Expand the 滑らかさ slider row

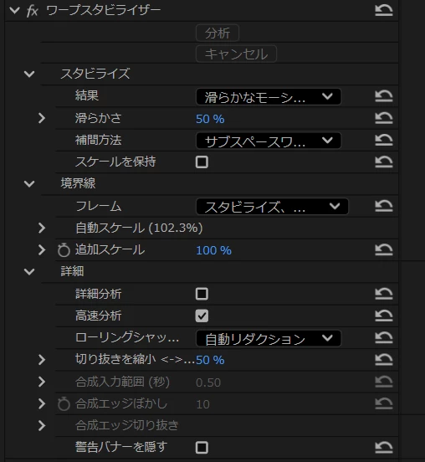click(x=42, y=118)
